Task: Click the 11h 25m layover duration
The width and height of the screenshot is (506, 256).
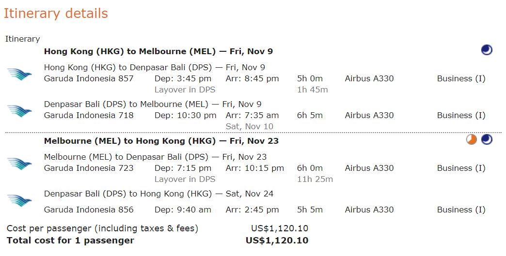Action: pyautogui.click(x=315, y=180)
